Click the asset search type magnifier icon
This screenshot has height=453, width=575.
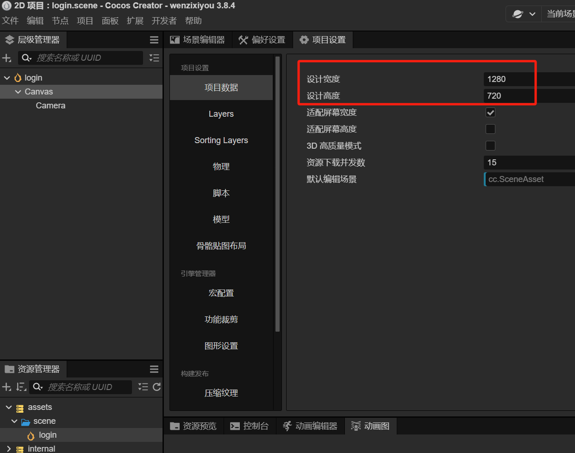[37, 387]
